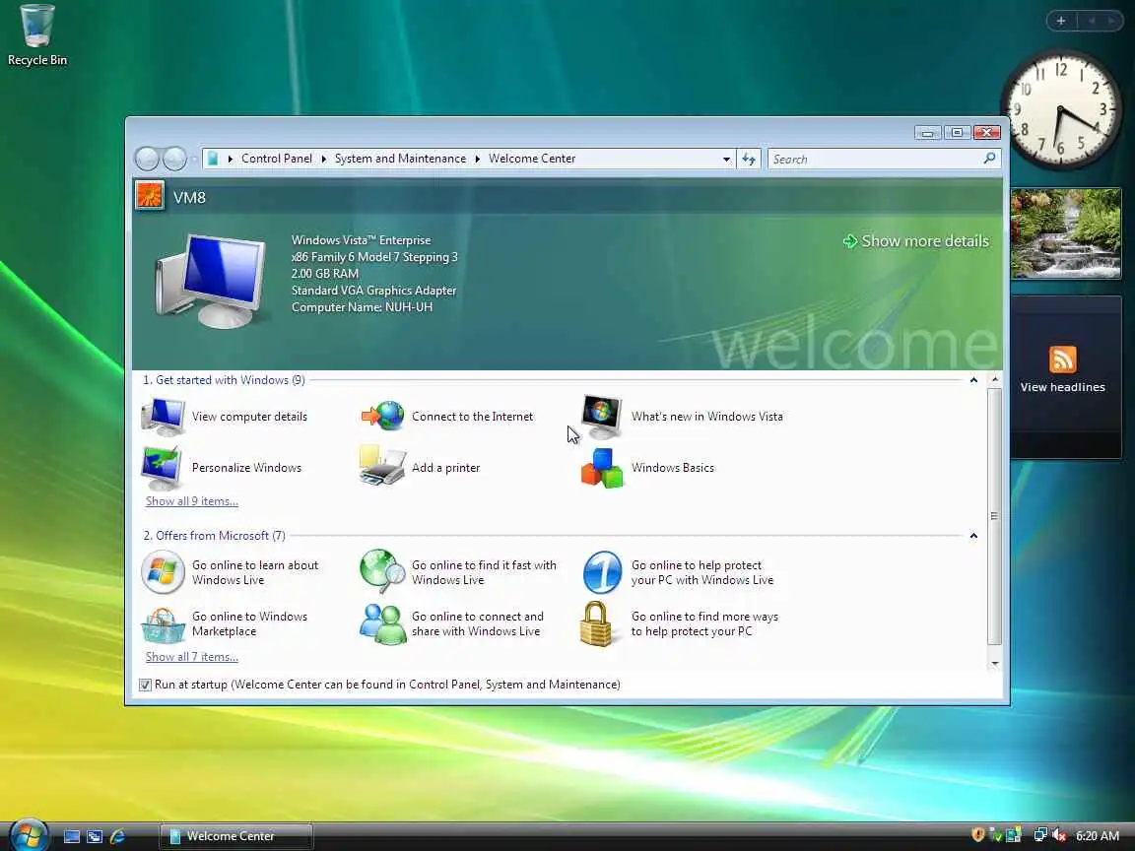The width and height of the screenshot is (1135, 851).
Task: Click the Windows Basics label
Action: pos(673,468)
